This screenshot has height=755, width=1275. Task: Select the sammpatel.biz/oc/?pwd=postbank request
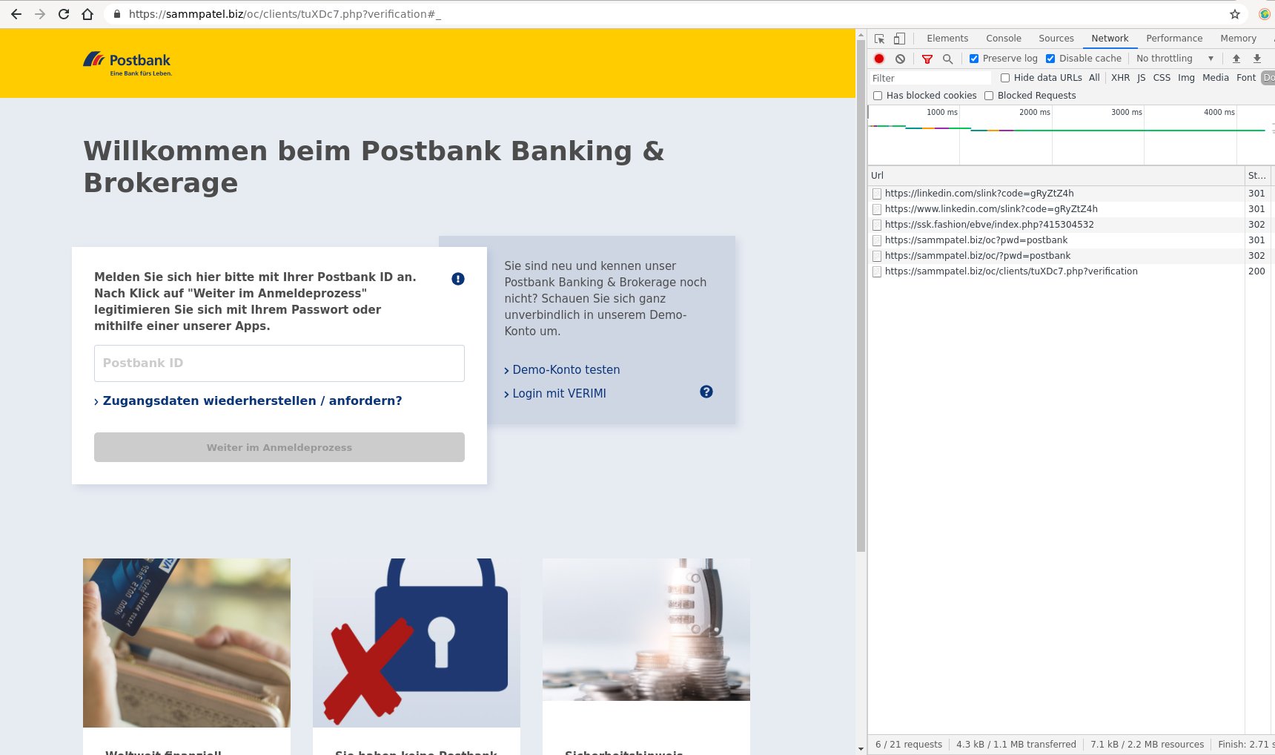pos(1070,256)
